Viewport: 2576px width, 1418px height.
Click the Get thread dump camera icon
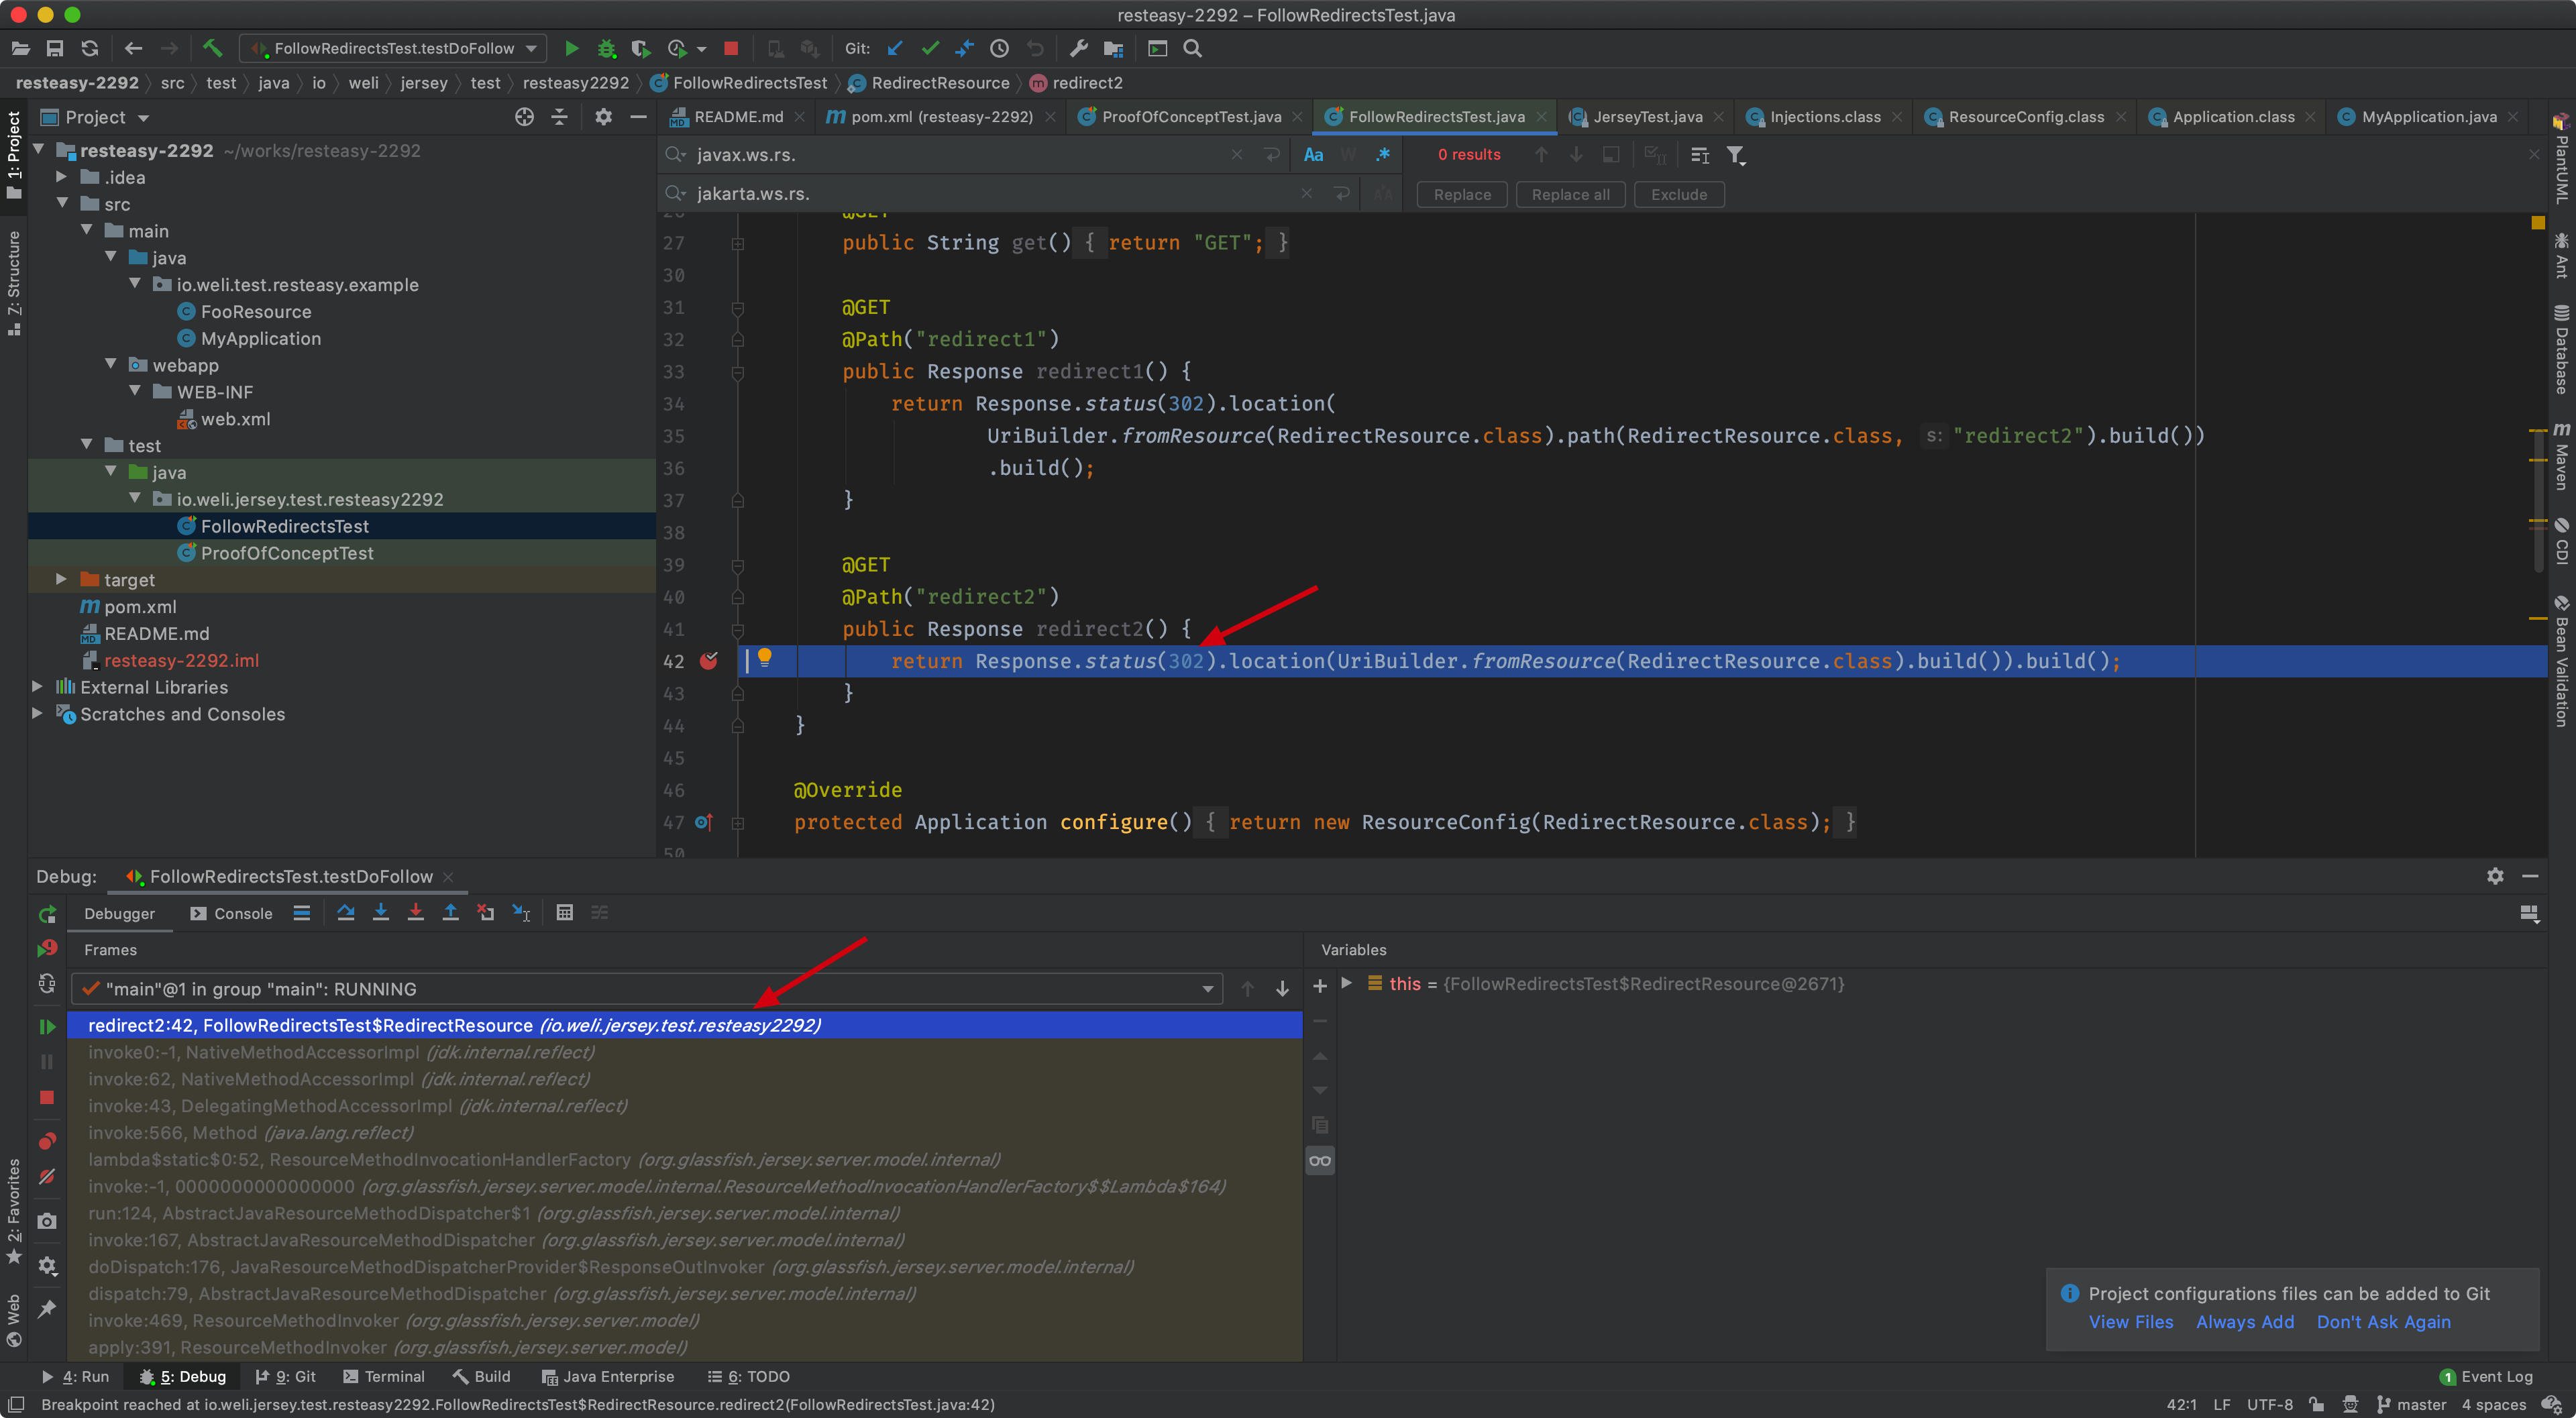[47, 1221]
